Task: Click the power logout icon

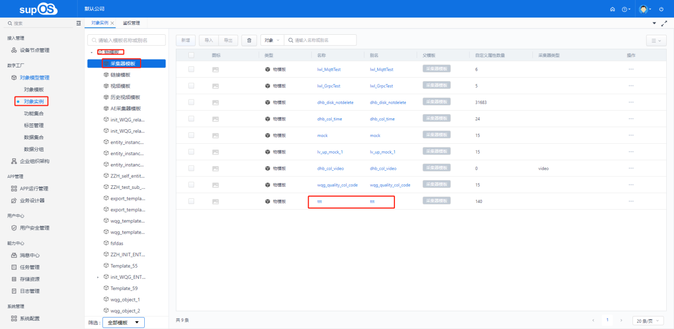Action: click(x=661, y=9)
